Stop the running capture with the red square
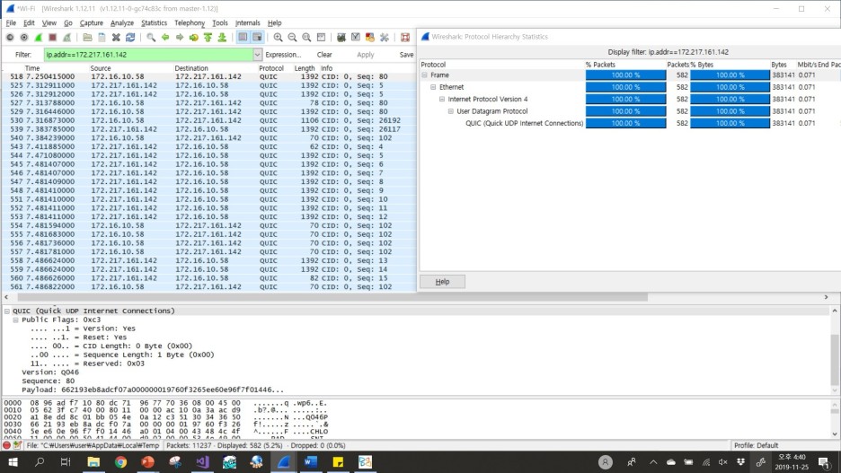841x473 pixels. coord(52,37)
